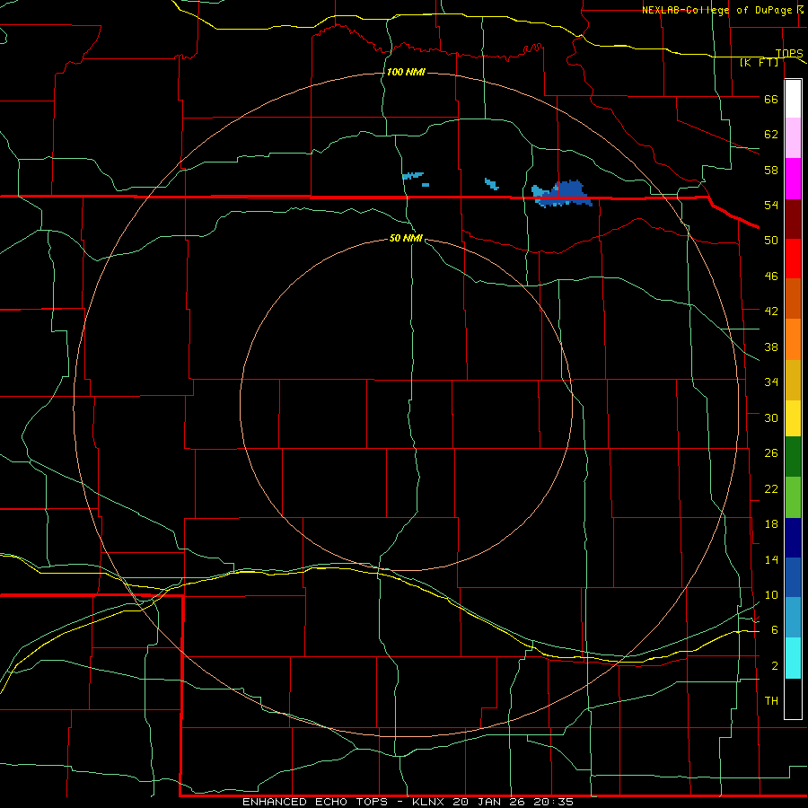Pick the yellow 30 kft legend swatch
The width and height of the screenshot is (808, 808).
coord(793,417)
